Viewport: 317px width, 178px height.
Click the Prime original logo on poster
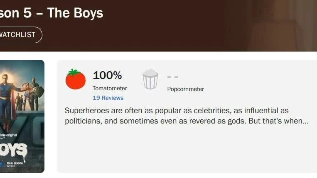click(8, 136)
